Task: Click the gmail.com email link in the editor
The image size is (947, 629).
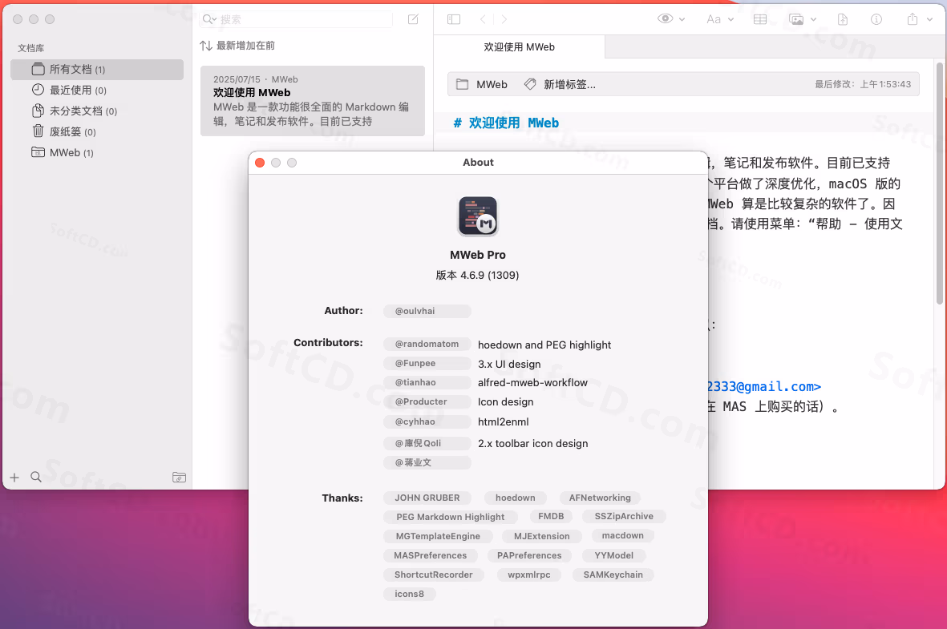Action: pos(764,386)
